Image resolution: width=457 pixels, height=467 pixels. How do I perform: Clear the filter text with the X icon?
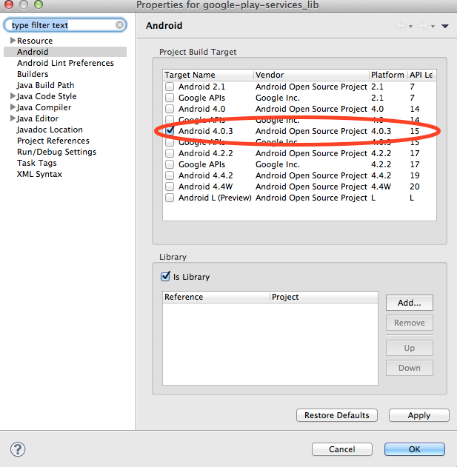click(x=119, y=24)
